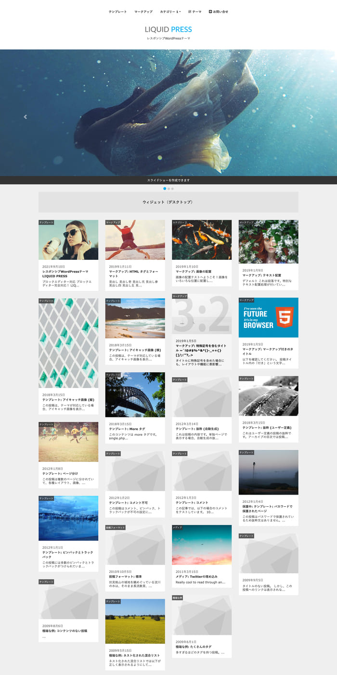Open the マークアップ: HTML タグとフォーマット post link
Screen dimensions: 337x675
(x=133, y=274)
